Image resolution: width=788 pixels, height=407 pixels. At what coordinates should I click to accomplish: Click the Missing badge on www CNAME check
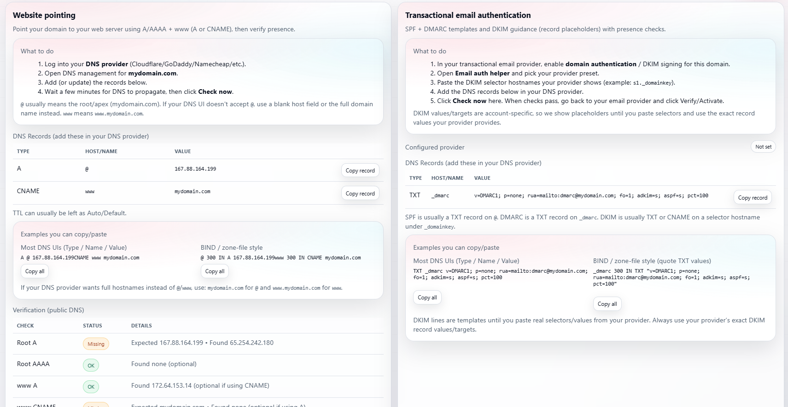click(95, 405)
